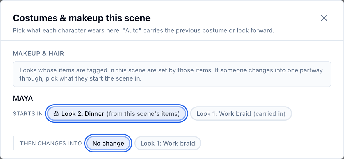344x159 pixels.
Task: Select No change under Then changes into
Action: click(108, 143)
